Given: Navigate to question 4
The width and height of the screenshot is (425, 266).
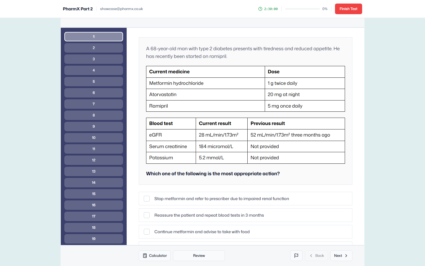Looking at the screenshot, I should point(94,70).
